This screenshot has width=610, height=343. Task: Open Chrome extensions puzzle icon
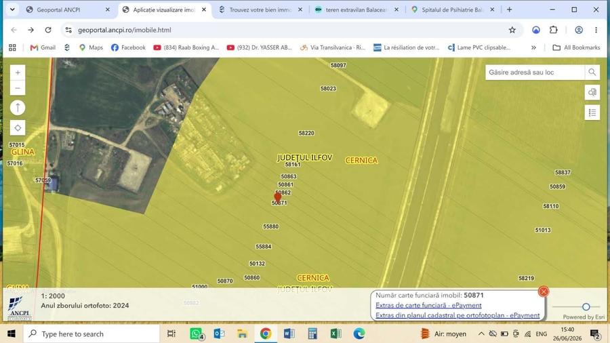coord(553,30)
